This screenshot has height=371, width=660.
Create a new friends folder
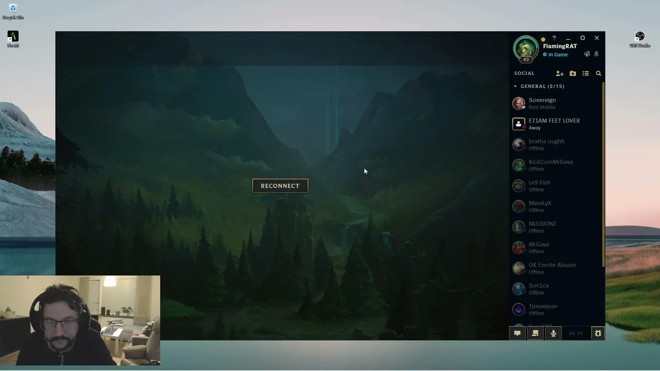[573, 74]
